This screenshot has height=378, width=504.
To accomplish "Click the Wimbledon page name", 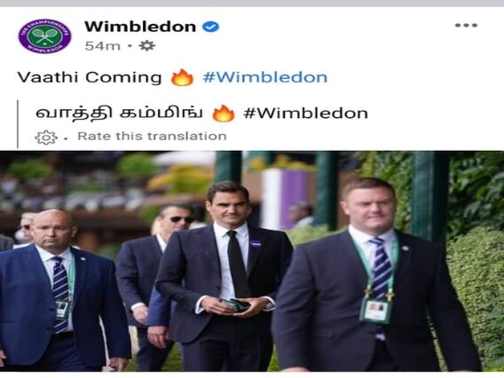I will (x=140, y=27).
